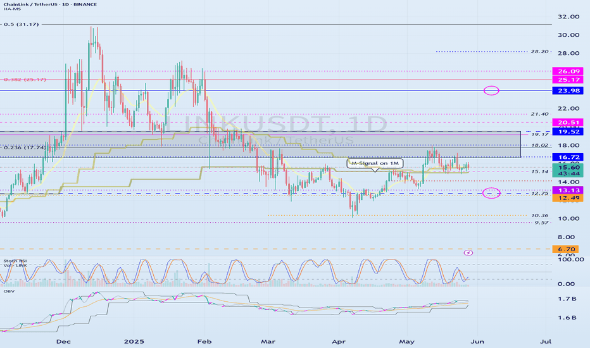590x348 pixels.
Task: Click the 21.40 dotted line label
Action: point(539,114)
